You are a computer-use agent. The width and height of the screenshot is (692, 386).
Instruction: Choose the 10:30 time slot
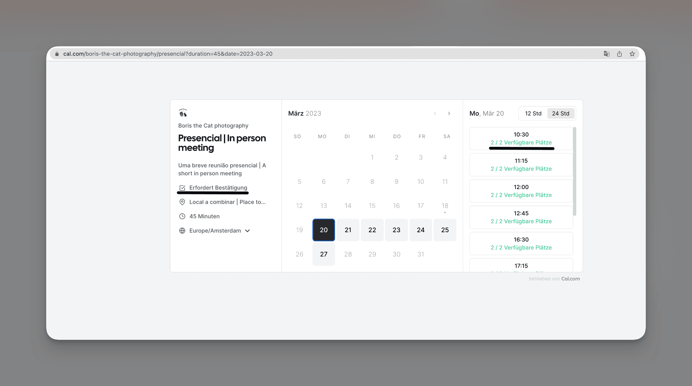(521, 138)
